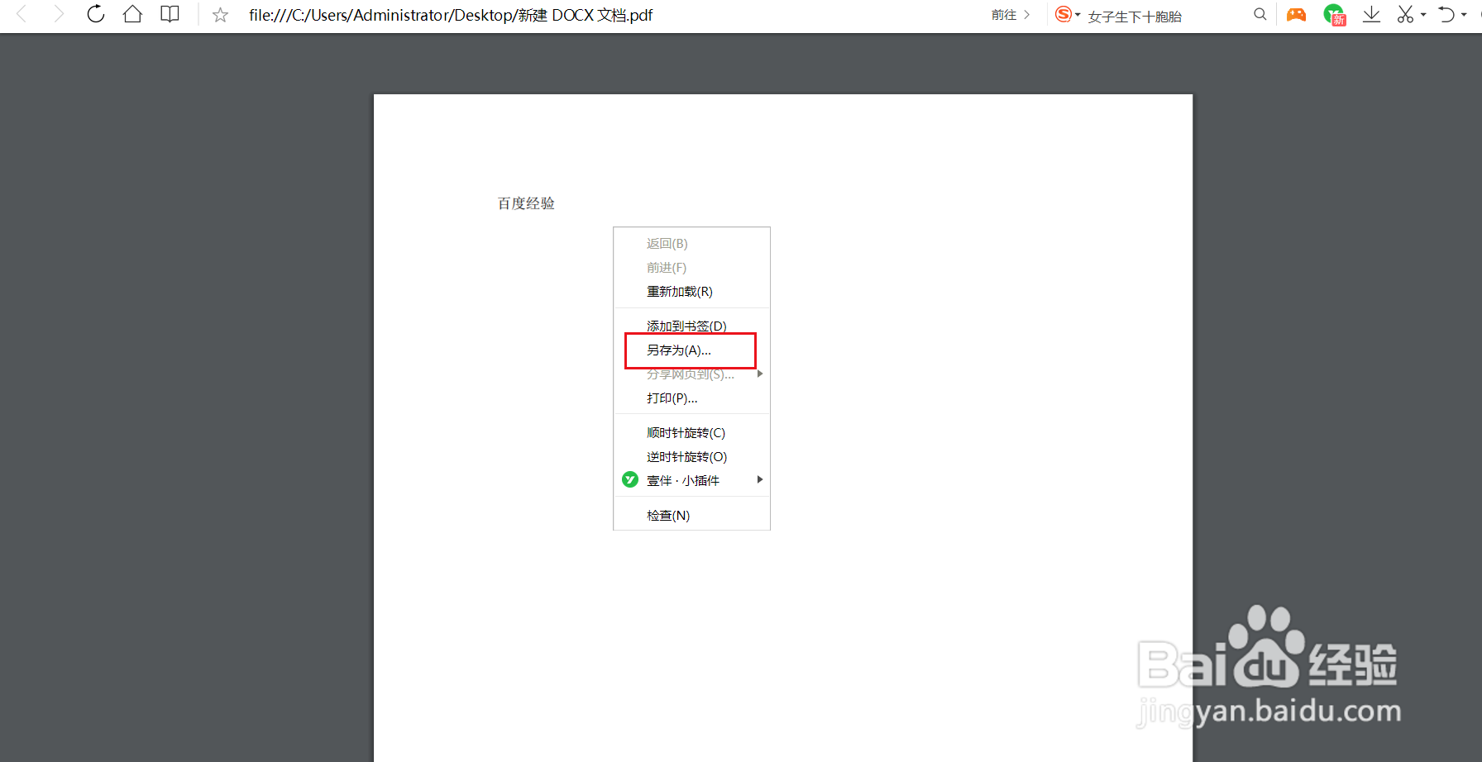1482x762 pixels.
Task: Click 分享网页到(S)... menu entry
Action: (691, 375)
